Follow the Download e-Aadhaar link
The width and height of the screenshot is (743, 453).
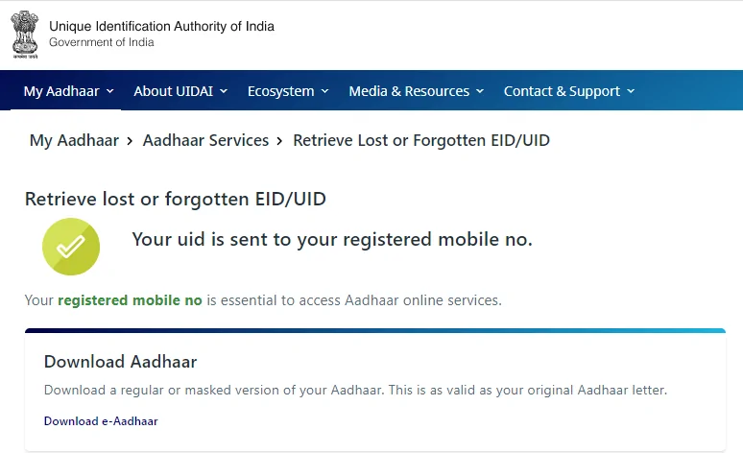tap(101, 420)
